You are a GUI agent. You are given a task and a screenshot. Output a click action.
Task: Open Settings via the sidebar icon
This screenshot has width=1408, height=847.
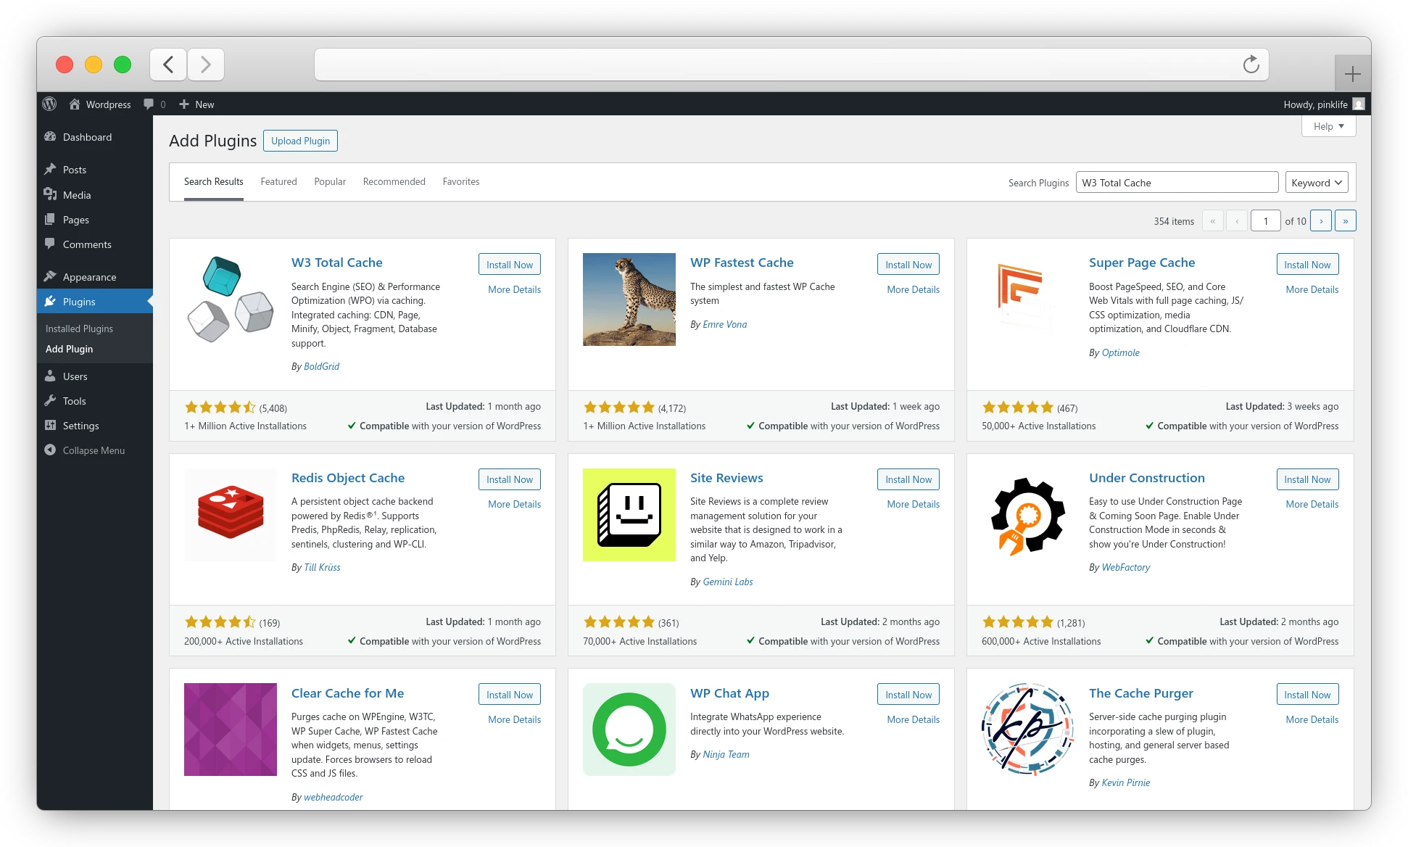51,426
